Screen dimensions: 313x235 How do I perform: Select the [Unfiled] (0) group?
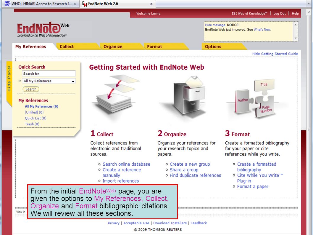34,112
